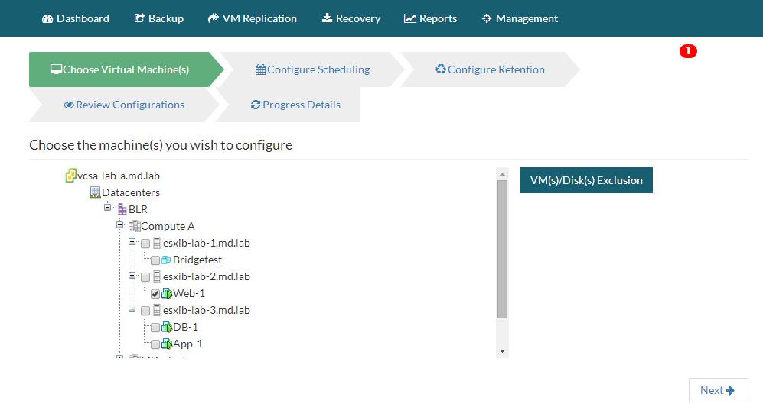
Task: Collapse the esxib-lab-2.md.lab host node
Action: click(132, 276)
